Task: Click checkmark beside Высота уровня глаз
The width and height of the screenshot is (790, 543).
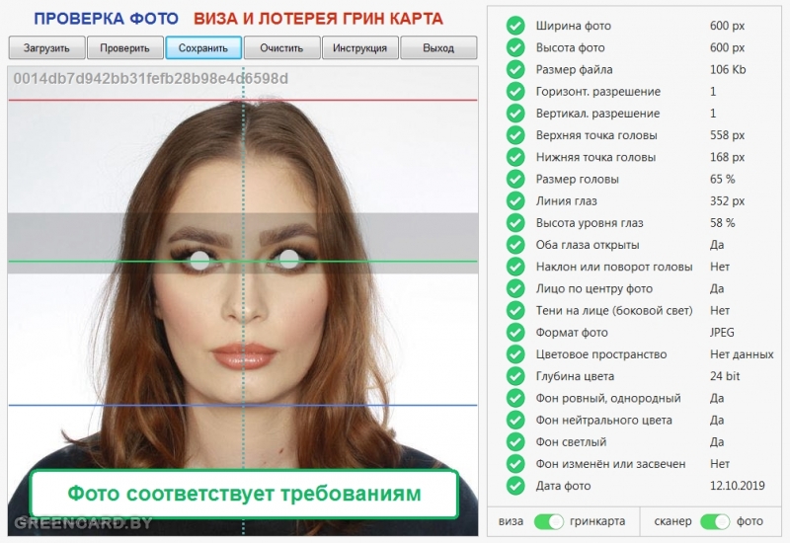Action: point(515,223)
